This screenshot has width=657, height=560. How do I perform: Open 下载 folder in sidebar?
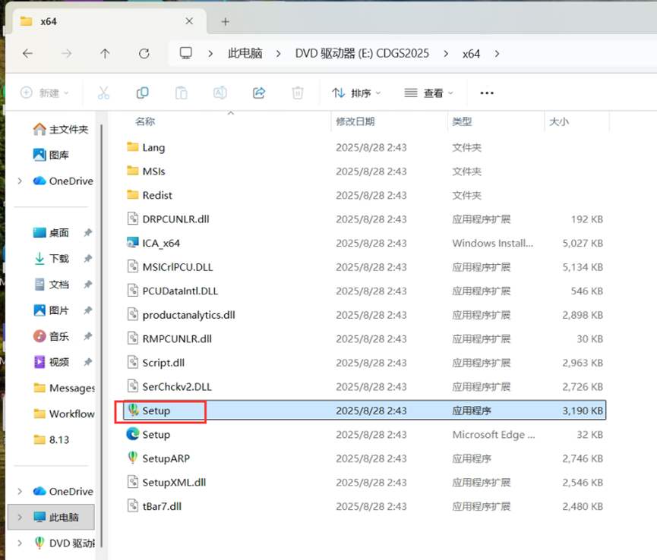click(59, 259)
